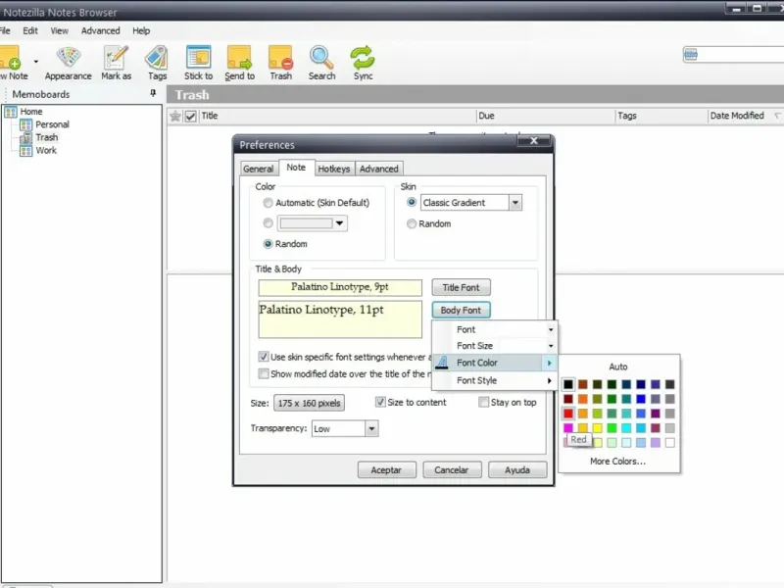Open the Search magnifier icon
Screen dimensions: 784x588
321,57
